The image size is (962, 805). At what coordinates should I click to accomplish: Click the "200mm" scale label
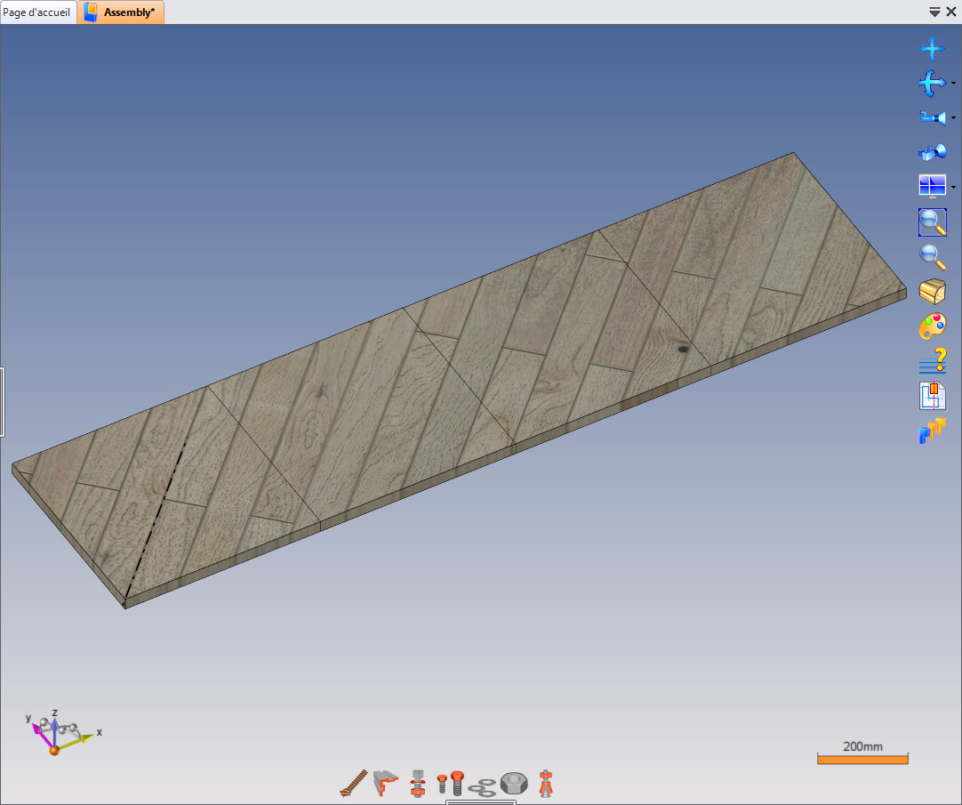(x=862, y=746)
